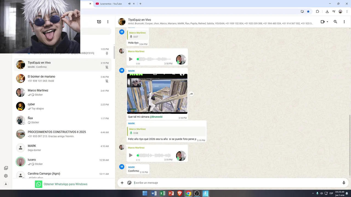Open PROCEDIMIENTOS CONSTRUCTIVOS II 2025 group chat
This screenshot has width=351, height=197.
pyautogui.click(x=63, y=134)
